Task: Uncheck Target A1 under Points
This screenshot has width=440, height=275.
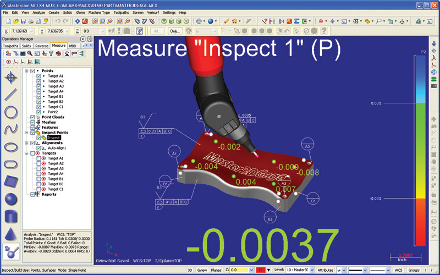Action: point(38,76)
